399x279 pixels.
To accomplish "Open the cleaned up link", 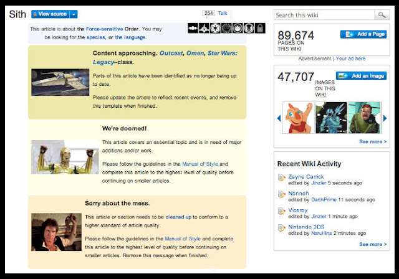I will (178, 217).
